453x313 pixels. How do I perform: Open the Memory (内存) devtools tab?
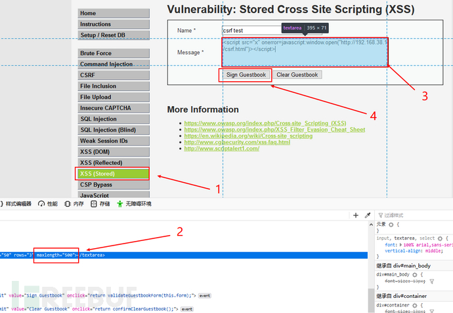[x=74, y=204]
